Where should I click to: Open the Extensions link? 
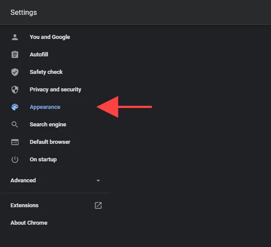pyautogui.click(x=25, y=205)
